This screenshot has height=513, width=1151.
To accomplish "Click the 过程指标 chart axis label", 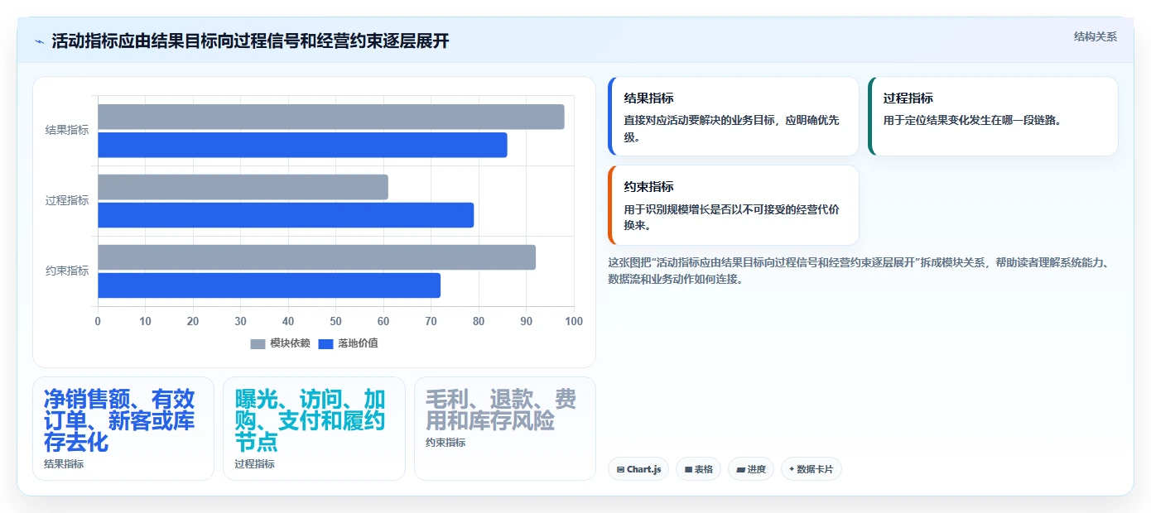I will point(67,200).
